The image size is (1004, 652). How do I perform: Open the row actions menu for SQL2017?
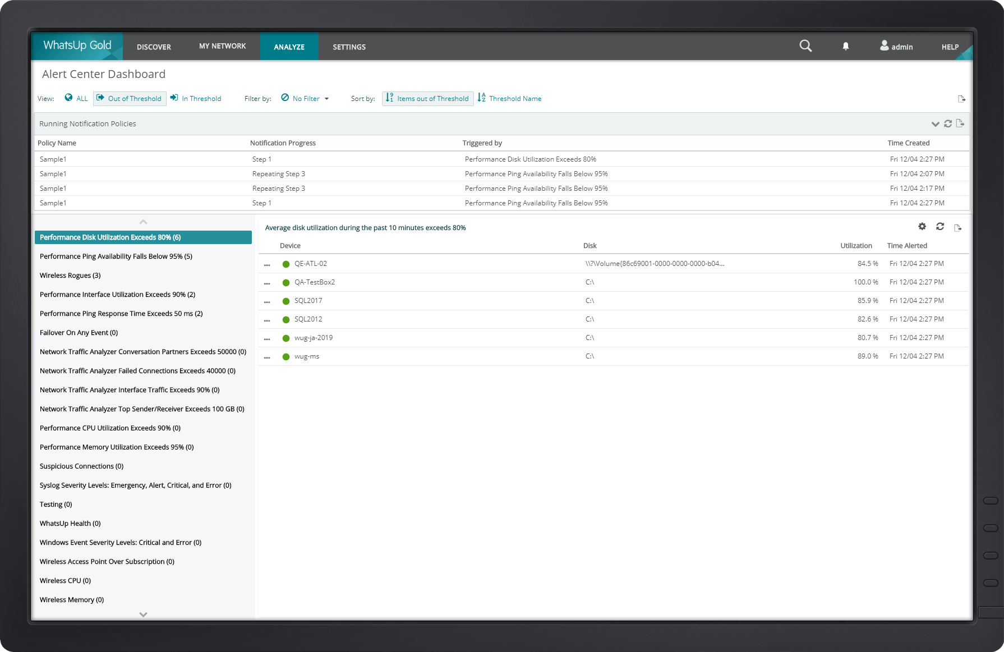point(267,301)
